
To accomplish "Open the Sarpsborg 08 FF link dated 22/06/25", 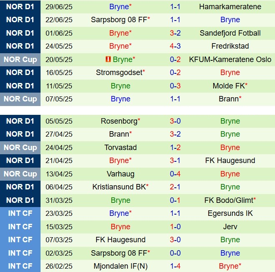I will pyautogui.click(x=119, y=20).
